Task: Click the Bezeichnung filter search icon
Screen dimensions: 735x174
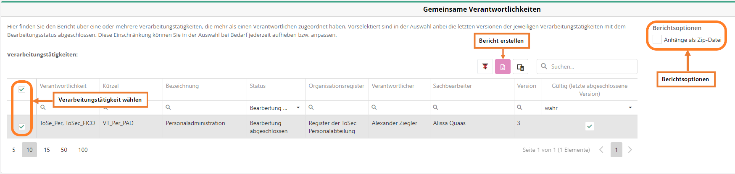Action: pos(169,107)
